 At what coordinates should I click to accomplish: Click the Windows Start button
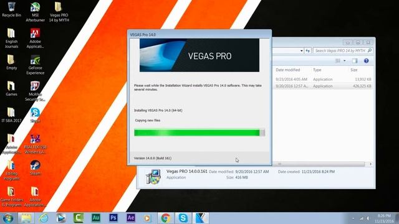(8, 218)
